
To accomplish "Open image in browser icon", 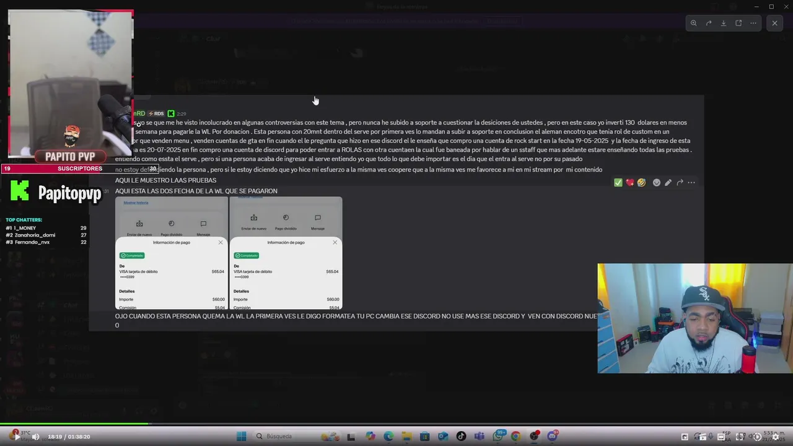I will click(x=738, y=23).
